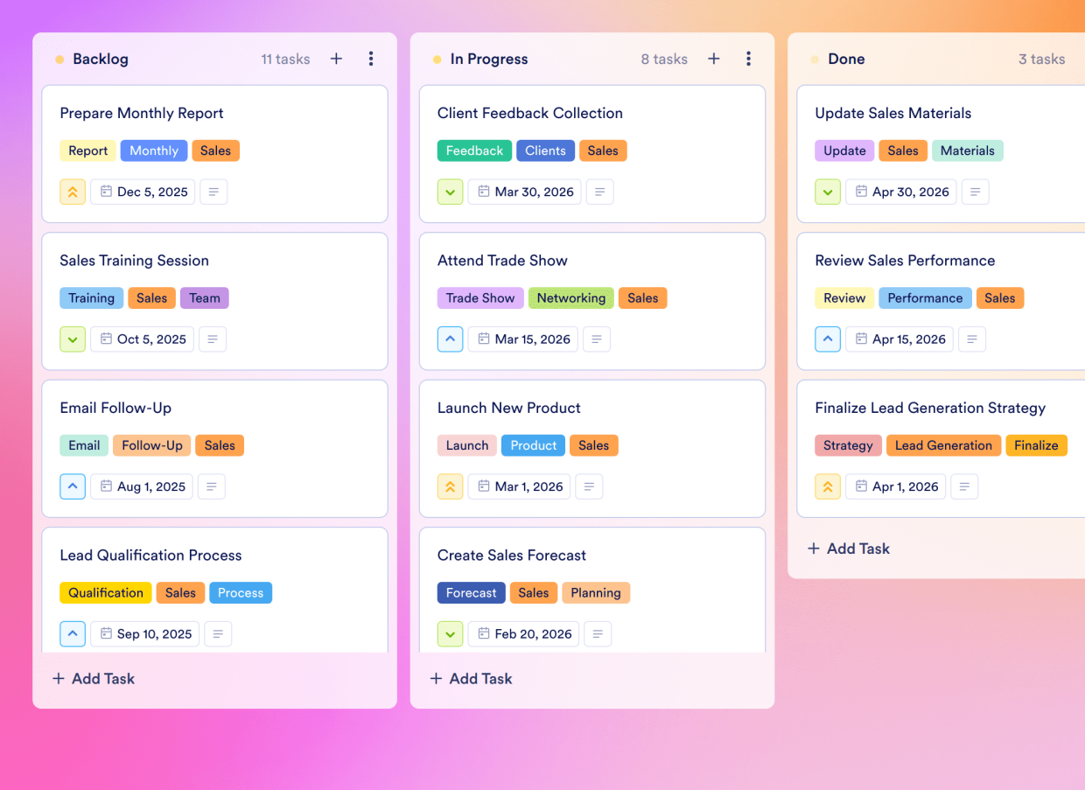
Task: Click the description icon on Client Feedback Collection
Action: point(599,192)
